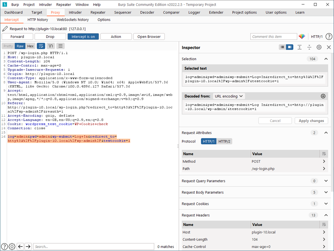Open the WebSockets history sub-tab
334x251 pixels.
pos(73,19)
